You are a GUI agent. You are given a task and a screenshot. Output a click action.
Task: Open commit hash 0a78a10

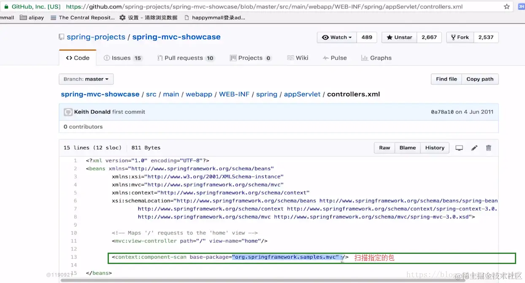[x=442, y=112]
